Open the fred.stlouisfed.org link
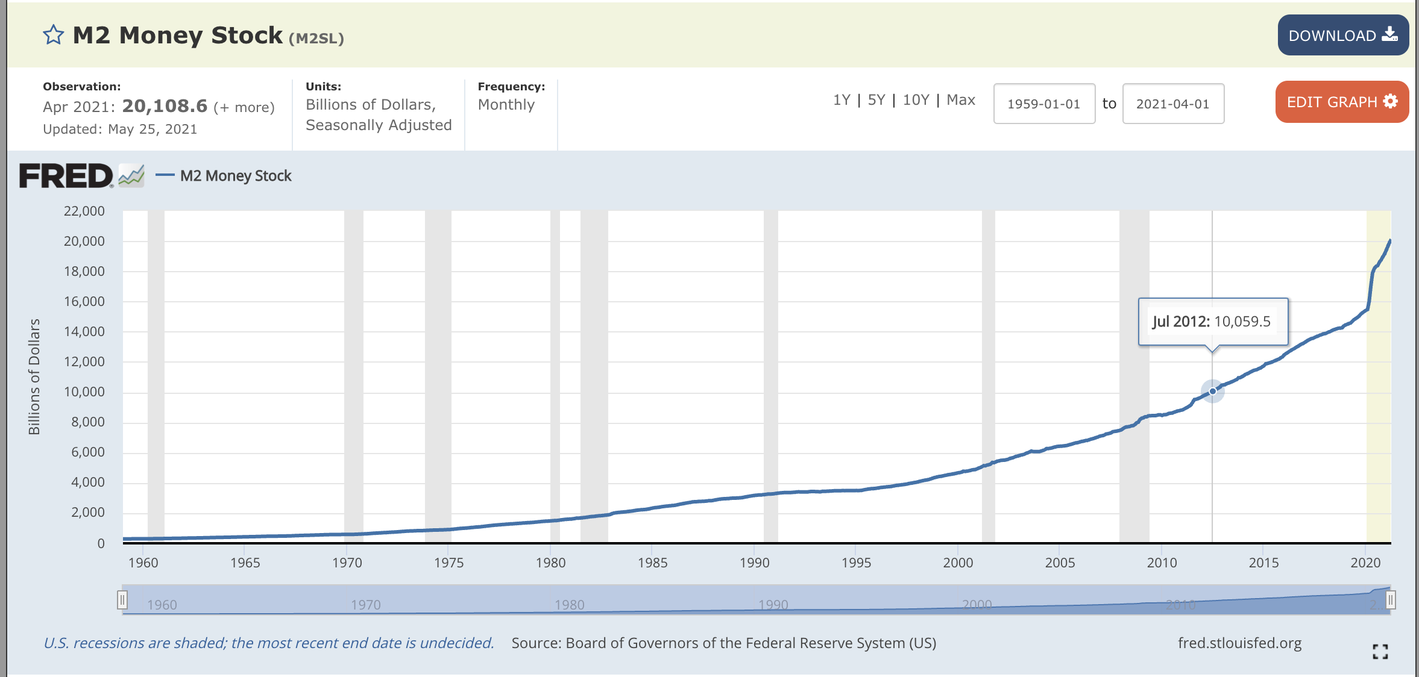The image size is (1419, 677). [x=1239, y=643]
